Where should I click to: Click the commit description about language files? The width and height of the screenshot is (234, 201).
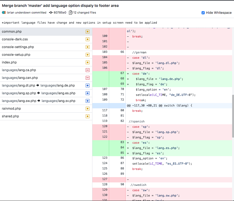pyautogui.click(x=79, y=23)
